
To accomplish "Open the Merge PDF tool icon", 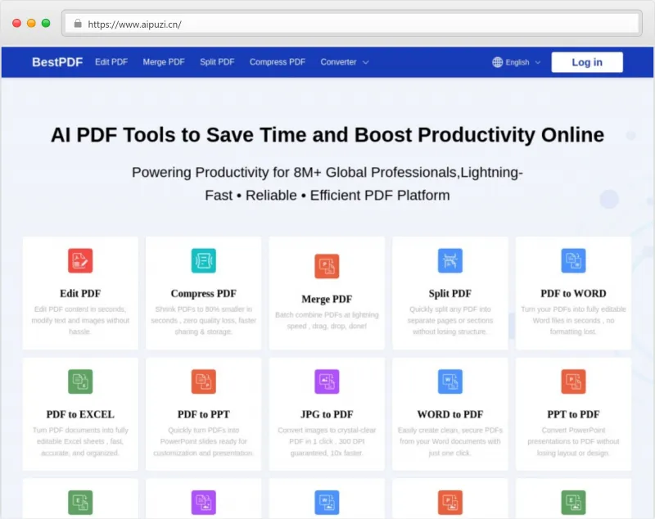I will pos(327,266).
